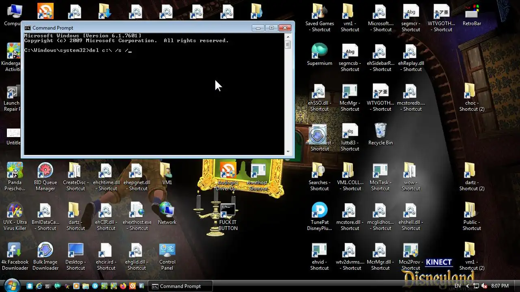Screen dimensions: 520x292
Task: Select the Mcx2Prov shortcut icon
Action: 411,256
